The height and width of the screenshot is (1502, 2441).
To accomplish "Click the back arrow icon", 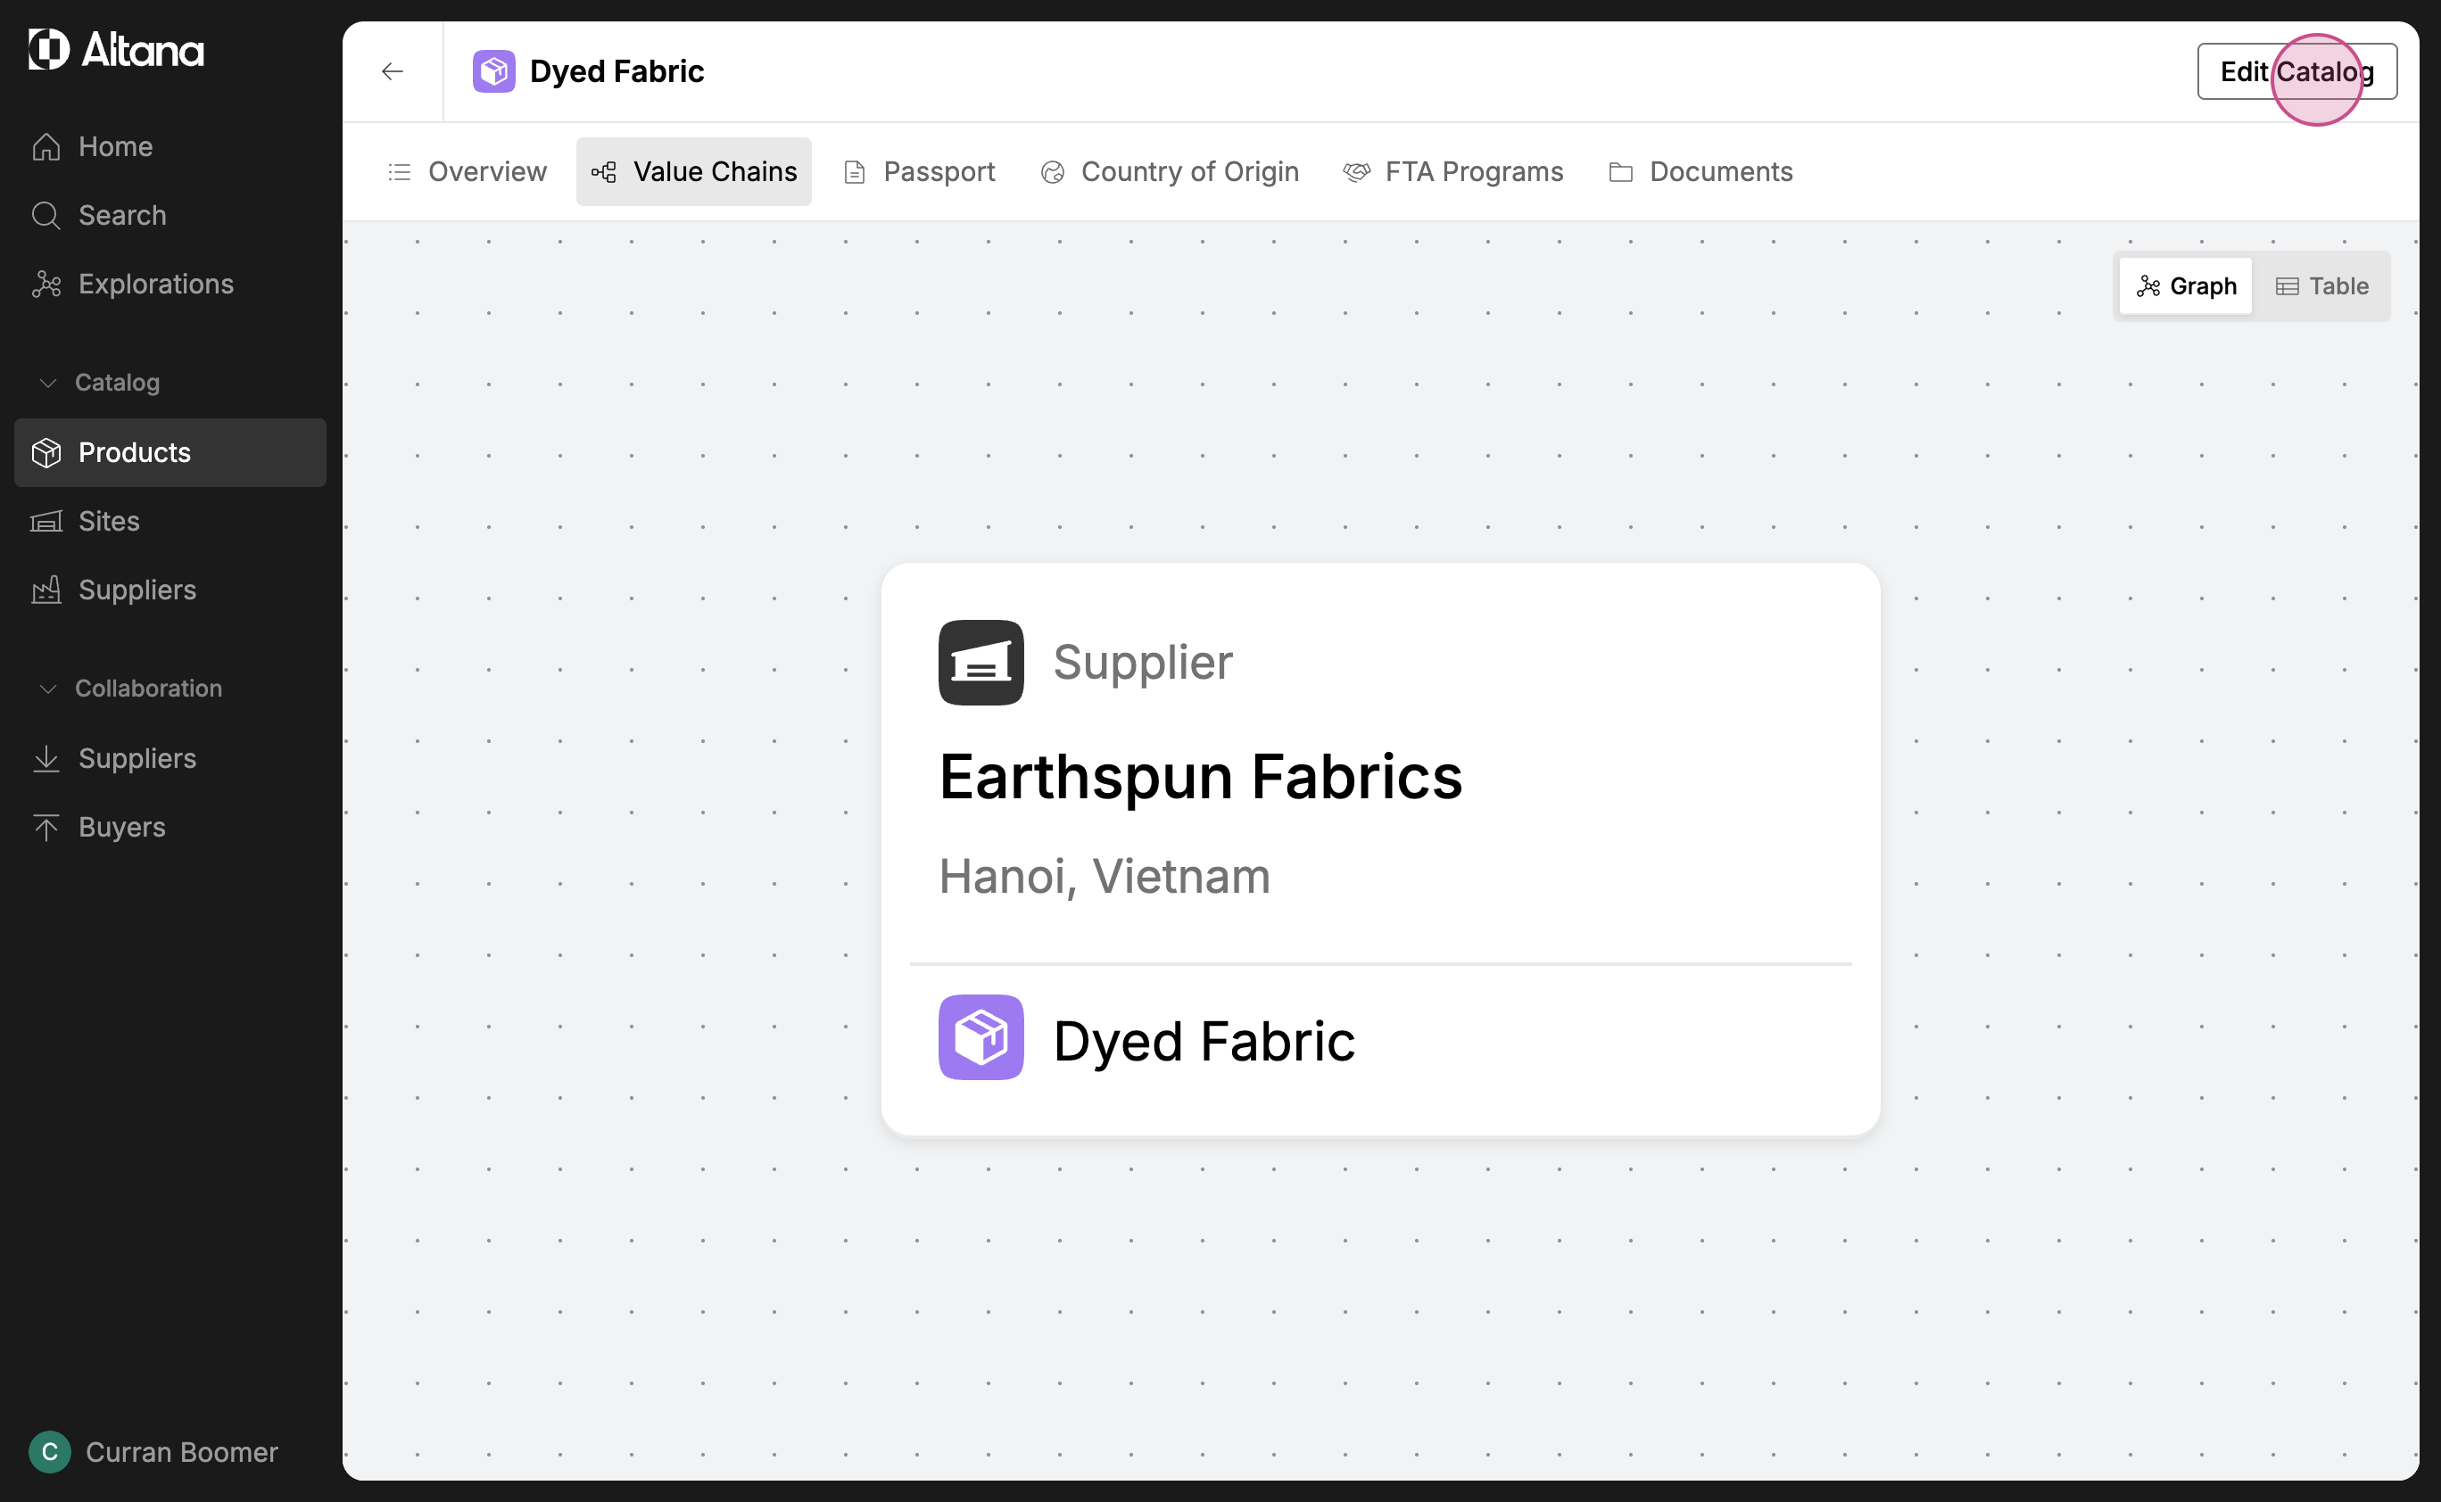I will pos(393,71).
